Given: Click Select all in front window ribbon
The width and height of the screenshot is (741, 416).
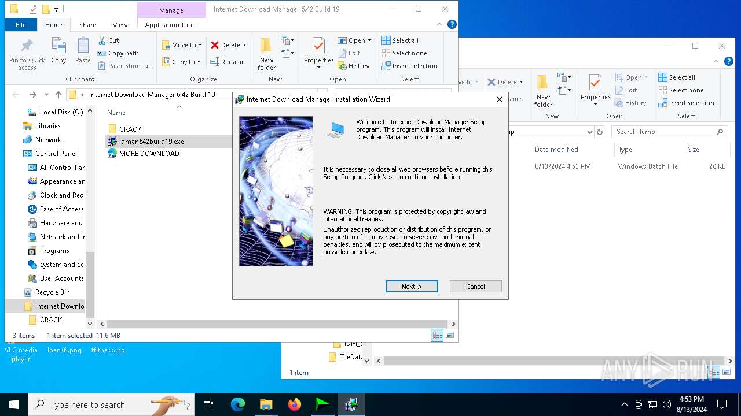Looking at the screenshot, I should (400, 40).
